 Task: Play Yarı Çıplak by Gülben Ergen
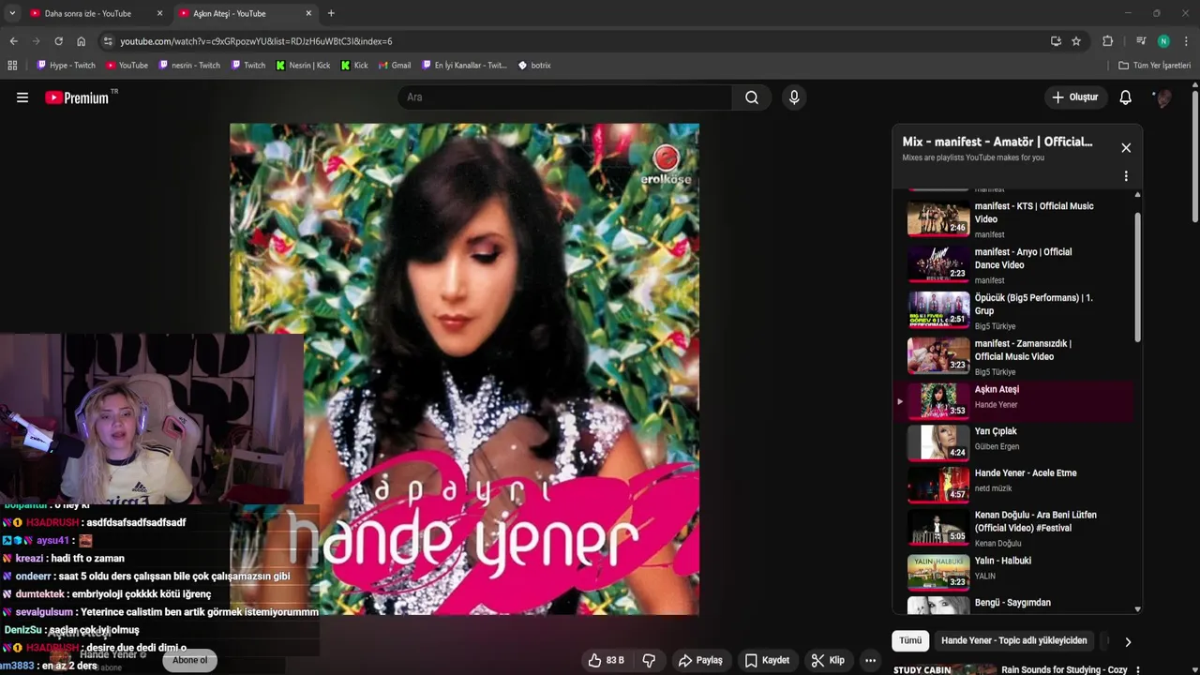point(1015,442)
